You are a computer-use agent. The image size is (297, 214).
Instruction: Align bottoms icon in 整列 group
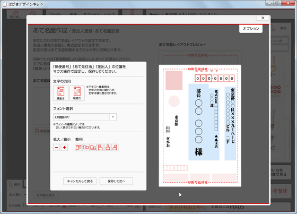pos(93,148)
